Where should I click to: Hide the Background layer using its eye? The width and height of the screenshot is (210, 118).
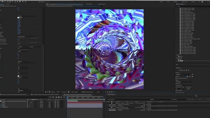[x=28, y=107]
